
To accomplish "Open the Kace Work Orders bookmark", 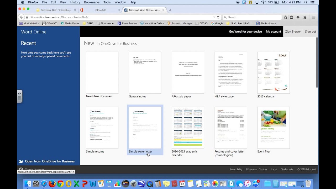I will pos(152,23).
